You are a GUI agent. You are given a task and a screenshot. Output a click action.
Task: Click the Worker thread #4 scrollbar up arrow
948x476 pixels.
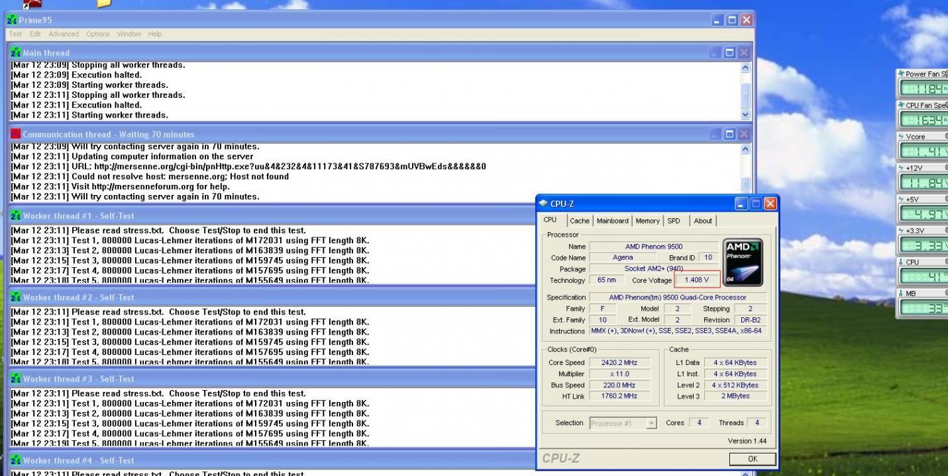745,473
